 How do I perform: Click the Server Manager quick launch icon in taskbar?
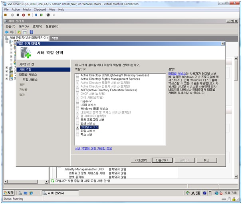pyautogui.click(x=20, y=193)
